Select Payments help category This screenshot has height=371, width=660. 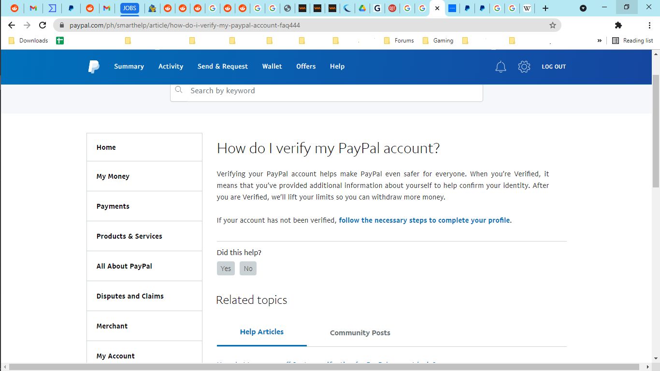[144, 206]
